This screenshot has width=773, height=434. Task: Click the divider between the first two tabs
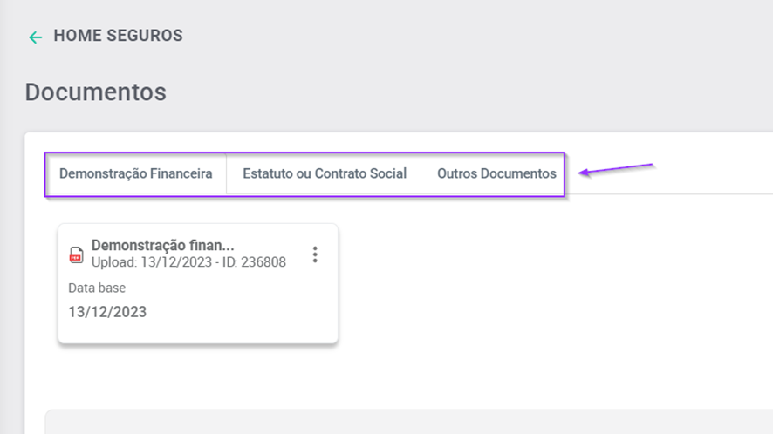pos(227,173)
